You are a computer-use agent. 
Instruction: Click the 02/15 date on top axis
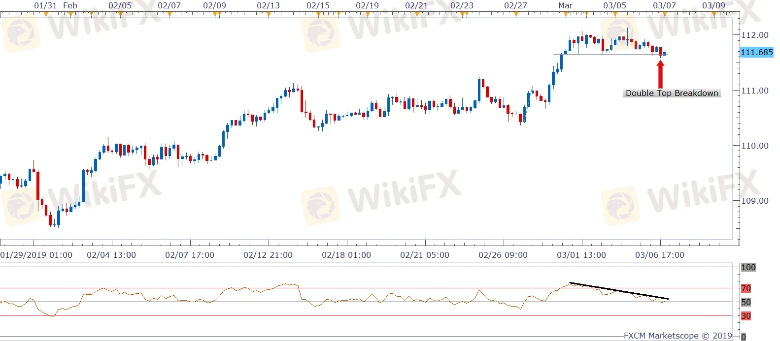(318, 5)
